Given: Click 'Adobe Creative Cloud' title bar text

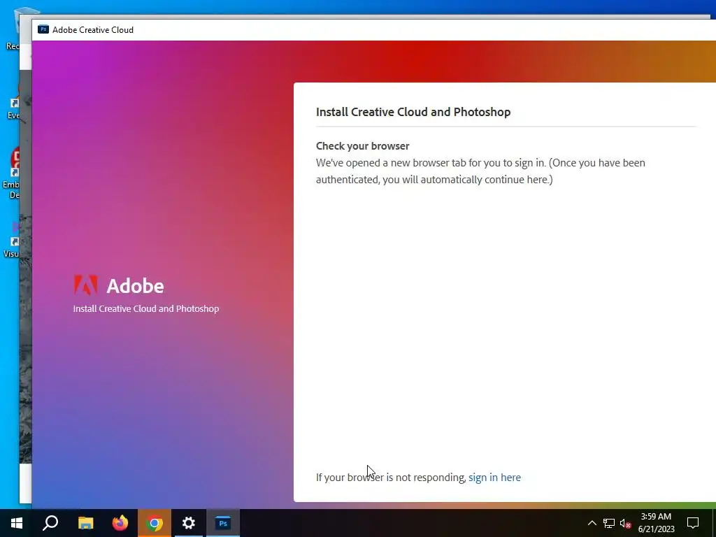Looking at the screenshot, I should coord(93,29).
